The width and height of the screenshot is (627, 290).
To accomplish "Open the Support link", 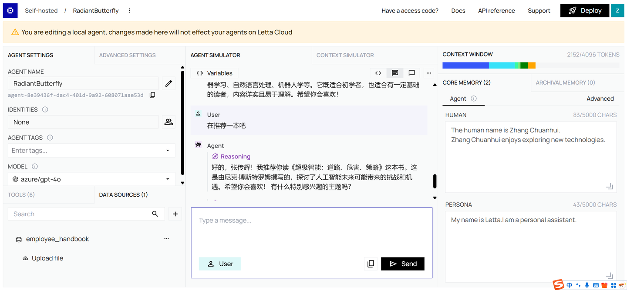I will click(x=539, y=10).
